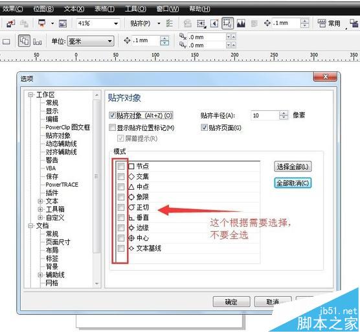This screenshot has height=333, width=360.
Task: Click the duplicate X distance .0 mm field
Action: point(207,37)
